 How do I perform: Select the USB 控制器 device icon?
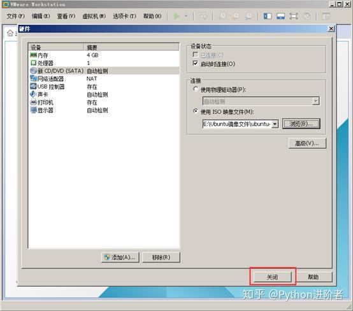[33, 86]
